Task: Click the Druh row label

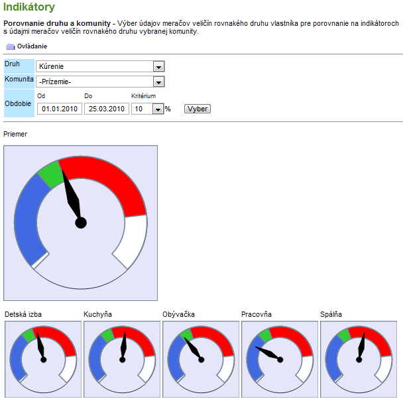Action: point(12,64)
